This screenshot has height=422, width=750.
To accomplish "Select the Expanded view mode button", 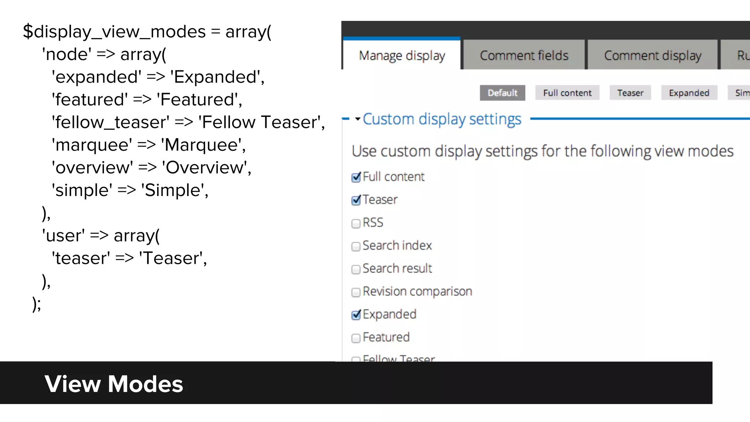I will point(689,93).
